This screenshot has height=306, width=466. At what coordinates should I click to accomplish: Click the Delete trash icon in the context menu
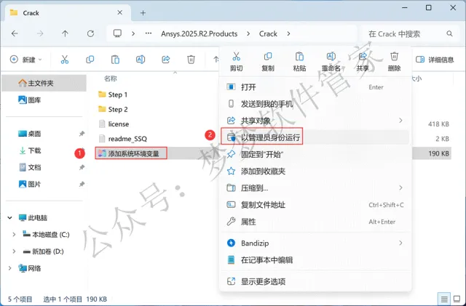394,56
